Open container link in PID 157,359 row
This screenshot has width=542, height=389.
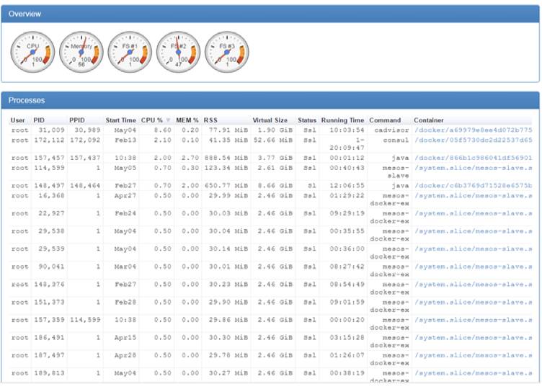(x=474, y=321)
